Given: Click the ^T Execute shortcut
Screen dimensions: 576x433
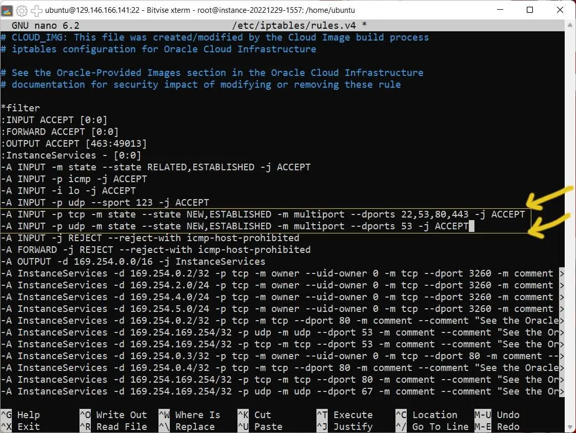Looking at the screenshot, I should (x=345, y=415).
